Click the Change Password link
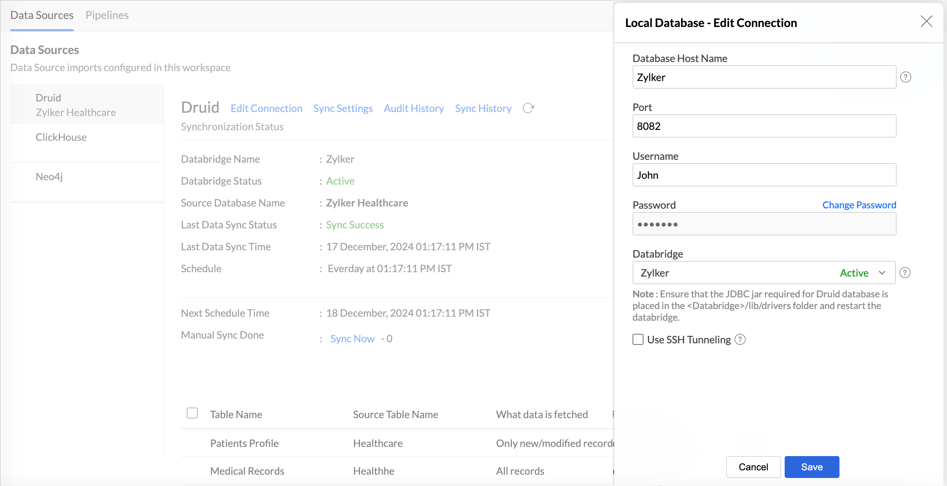 pyautogui.click(x=859, y=205)
